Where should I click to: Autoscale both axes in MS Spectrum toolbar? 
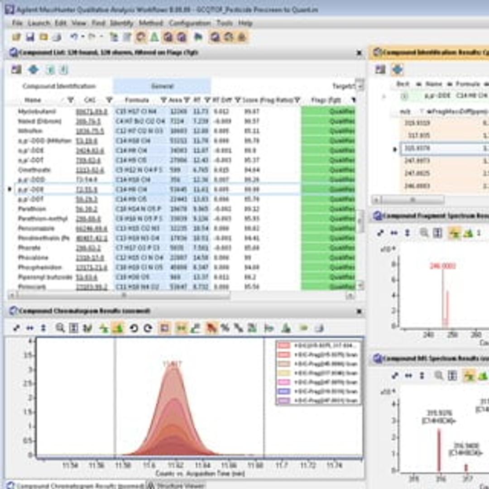click(x=395, y=376)
